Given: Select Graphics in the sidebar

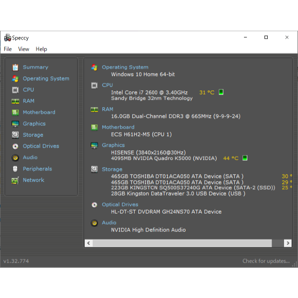Looking at the screenshot, I should (x=34, y=124).
